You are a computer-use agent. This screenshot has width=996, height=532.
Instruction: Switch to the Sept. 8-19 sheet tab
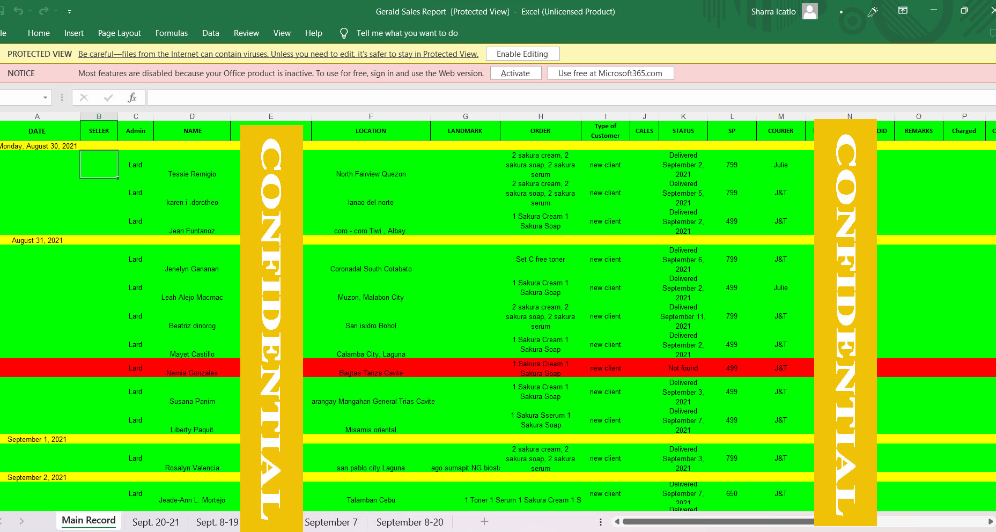(217, 522)
